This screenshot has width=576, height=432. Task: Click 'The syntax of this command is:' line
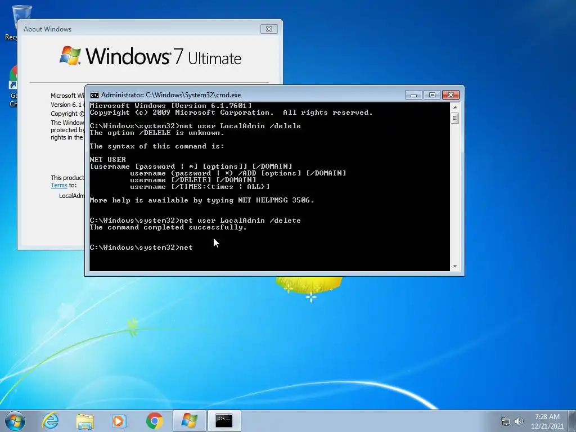[x=157, y=146]
